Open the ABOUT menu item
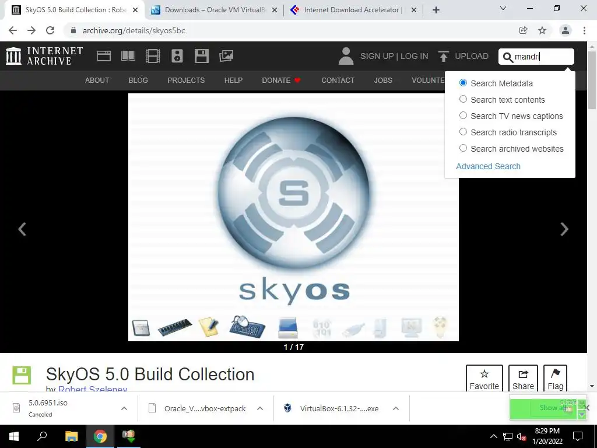The image size is (597, 448). pos(97,80)
